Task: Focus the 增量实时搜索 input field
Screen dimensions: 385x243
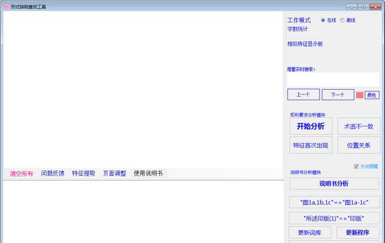Action: 333,80
